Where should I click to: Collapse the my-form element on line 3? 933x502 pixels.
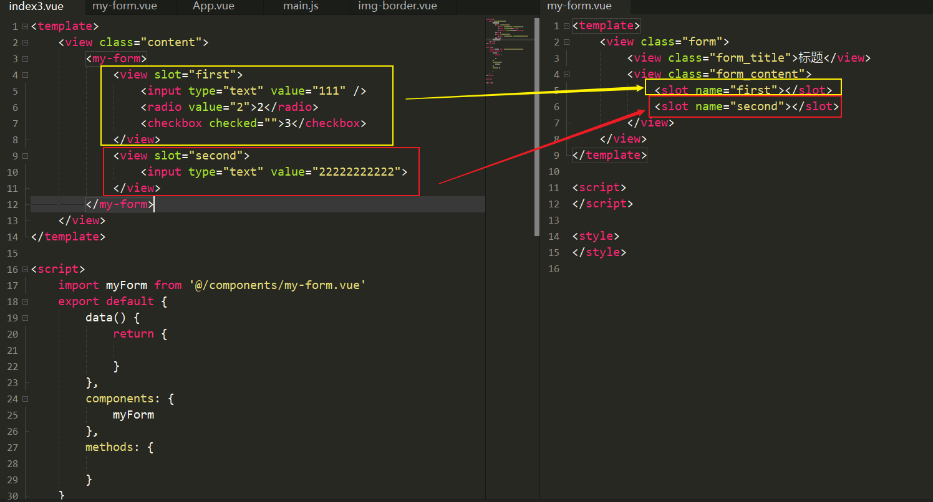pyautogui.click(x=25, y=59)
